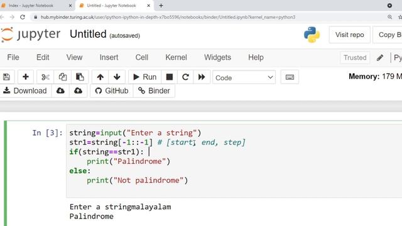Copy selected cells icon
Viewport: 402px width, 226px height.
coord(63,77)
